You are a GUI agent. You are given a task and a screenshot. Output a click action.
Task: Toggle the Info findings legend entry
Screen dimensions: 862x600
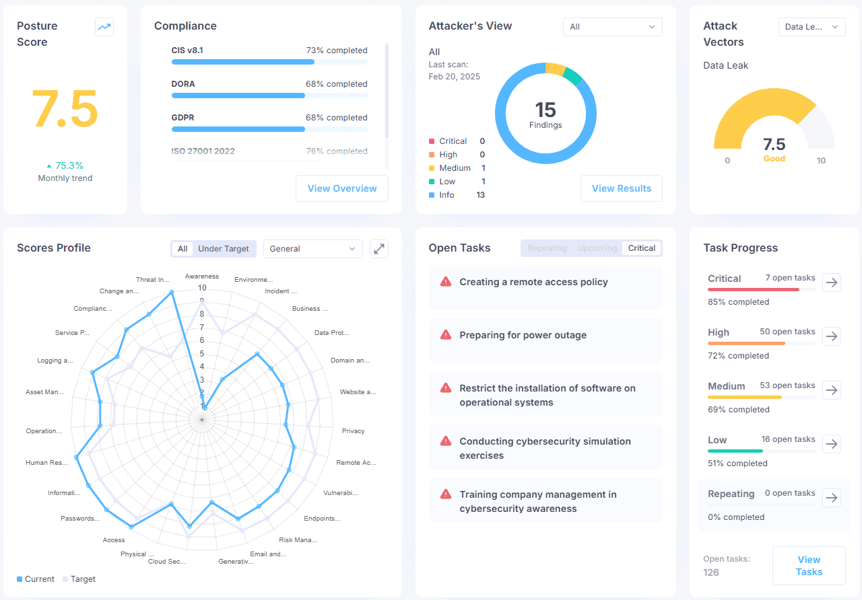pyautogui.click(x=457, y=195)
